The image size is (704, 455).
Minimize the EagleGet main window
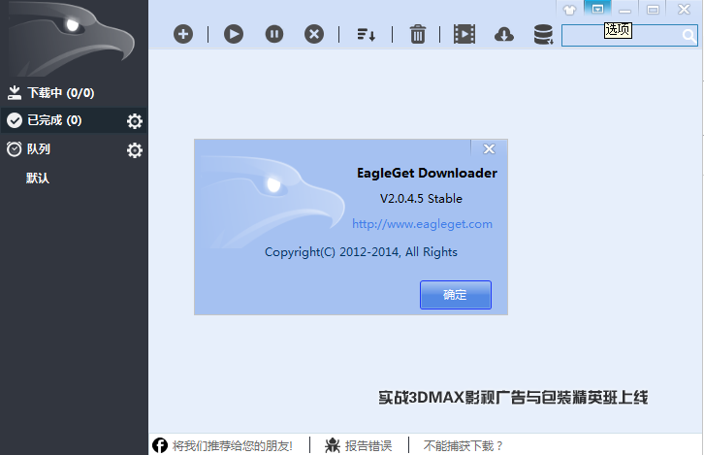tap(625, 10)
